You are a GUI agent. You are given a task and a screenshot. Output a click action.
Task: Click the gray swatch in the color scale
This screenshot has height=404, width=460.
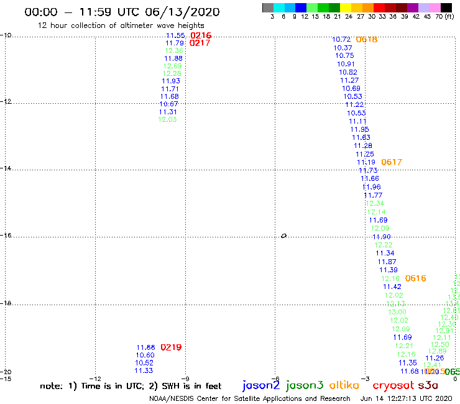coord(268,7)
